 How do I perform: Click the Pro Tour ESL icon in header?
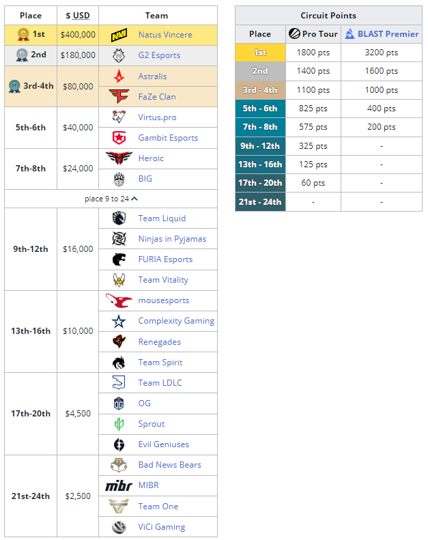294,33
